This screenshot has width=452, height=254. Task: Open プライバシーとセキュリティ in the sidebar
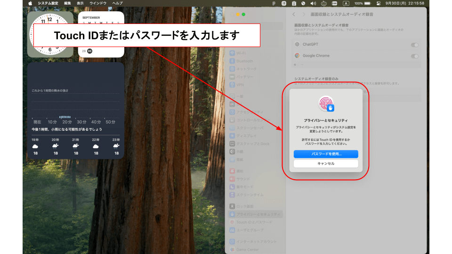pyautogui.click(x=258, y=214)
